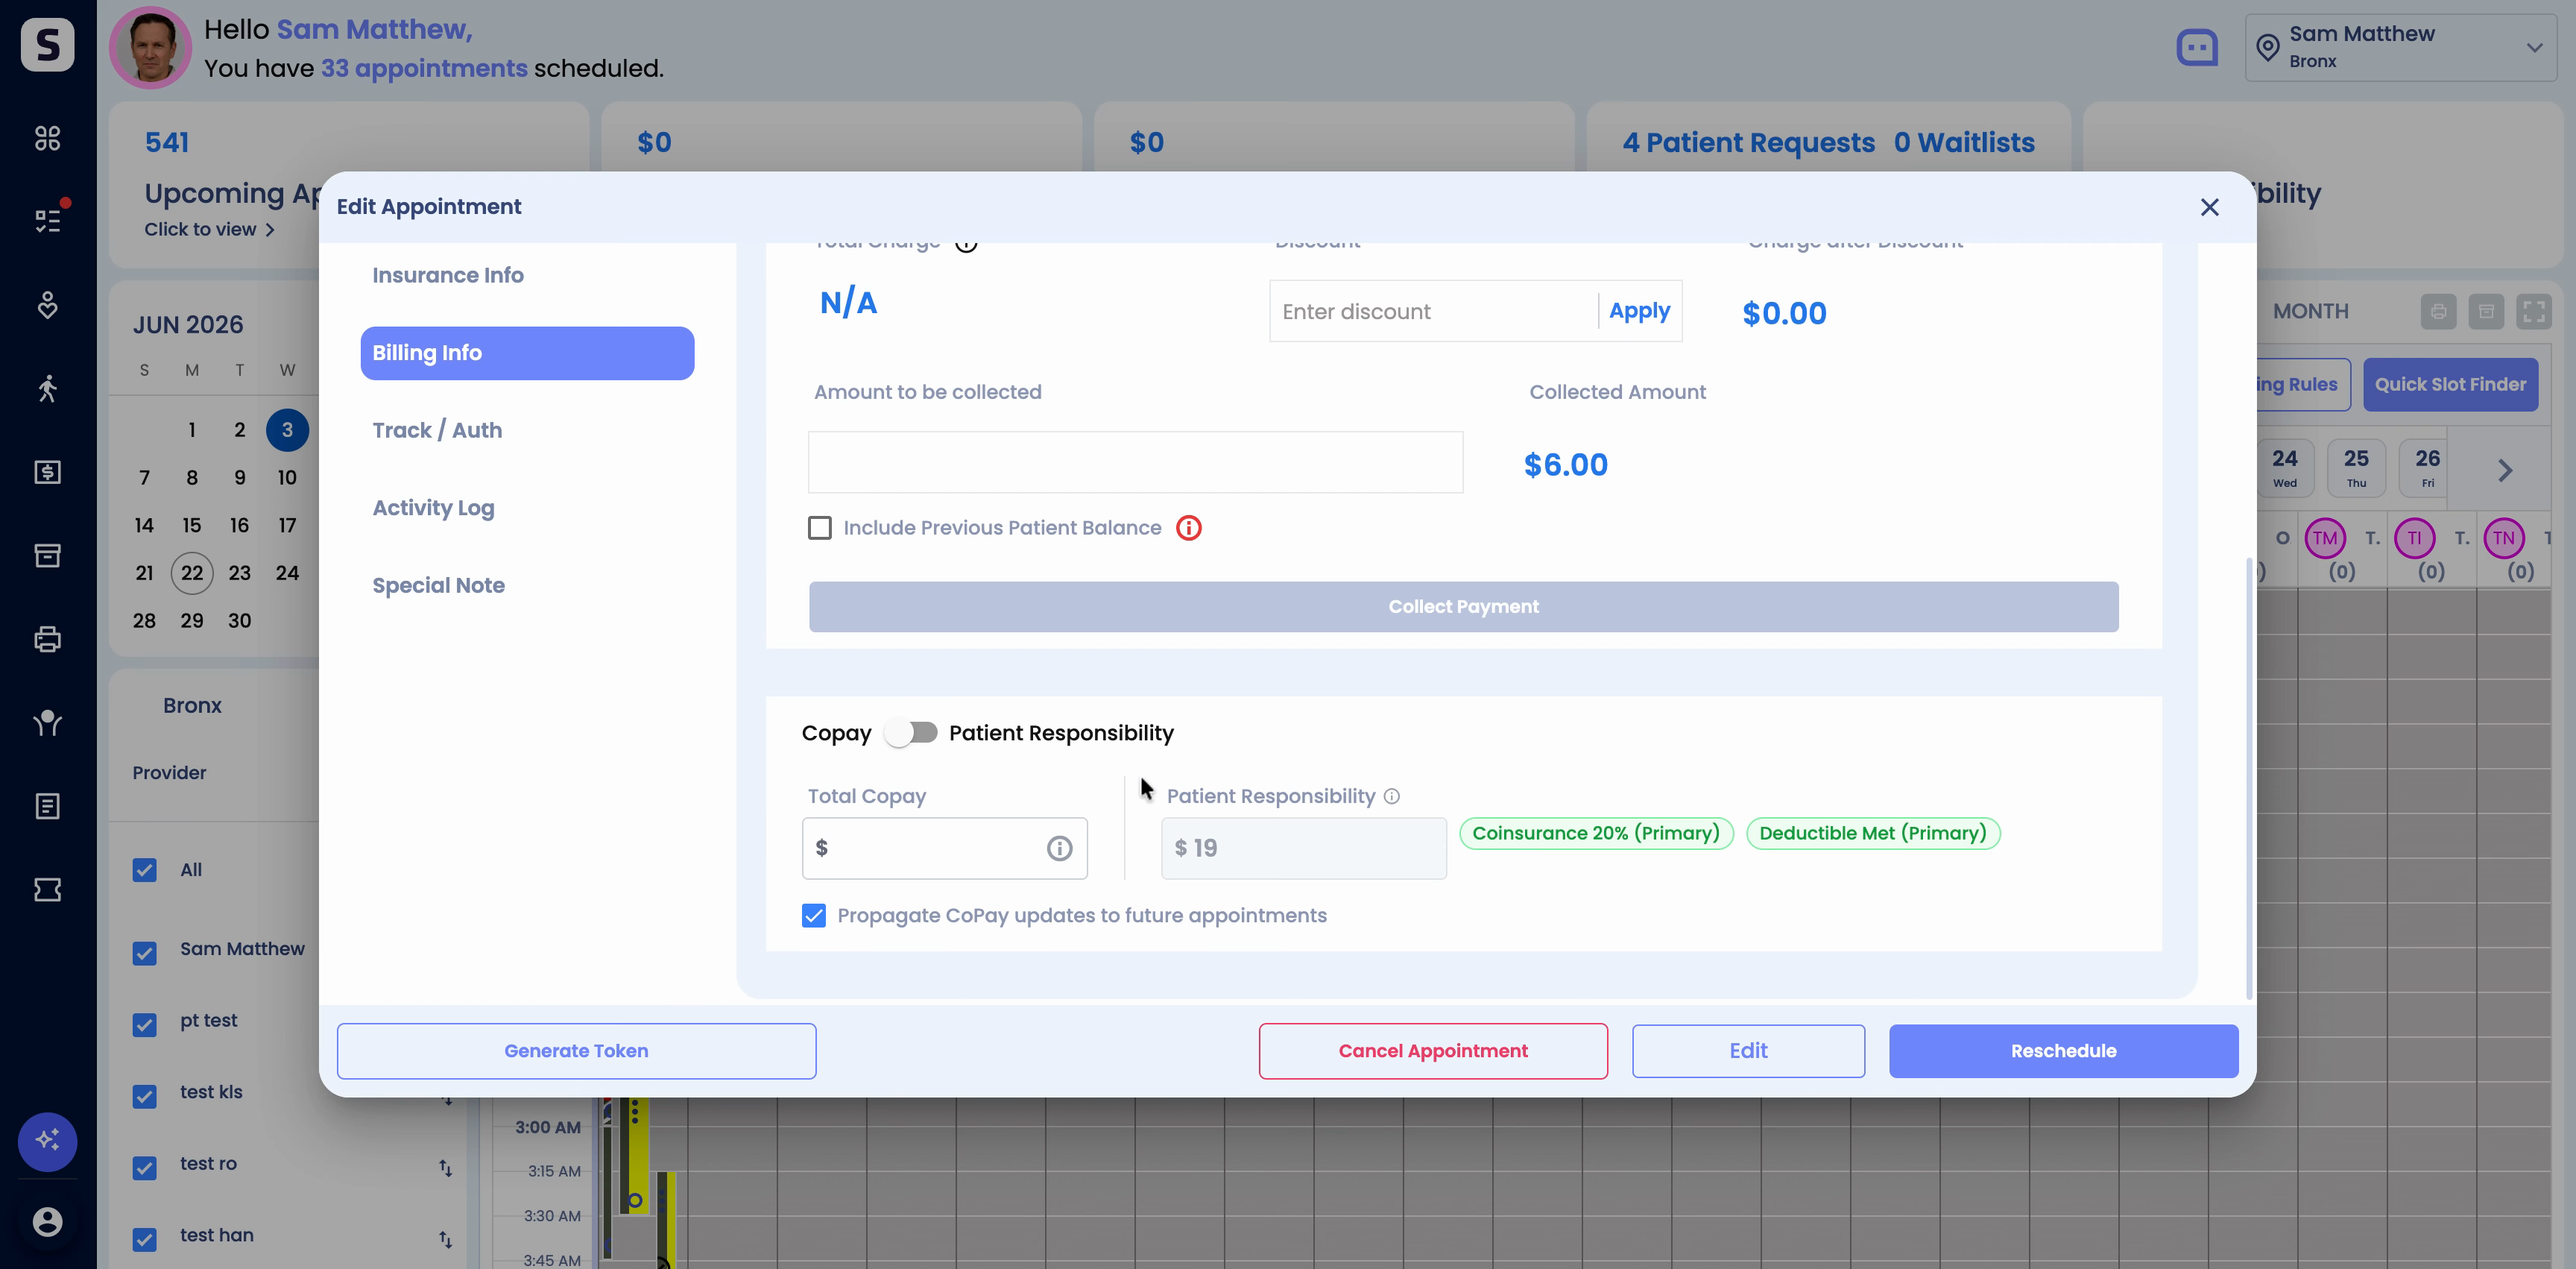Go to next days with calendar chevron
Screen dimensions: 2576x1269
2505,470
